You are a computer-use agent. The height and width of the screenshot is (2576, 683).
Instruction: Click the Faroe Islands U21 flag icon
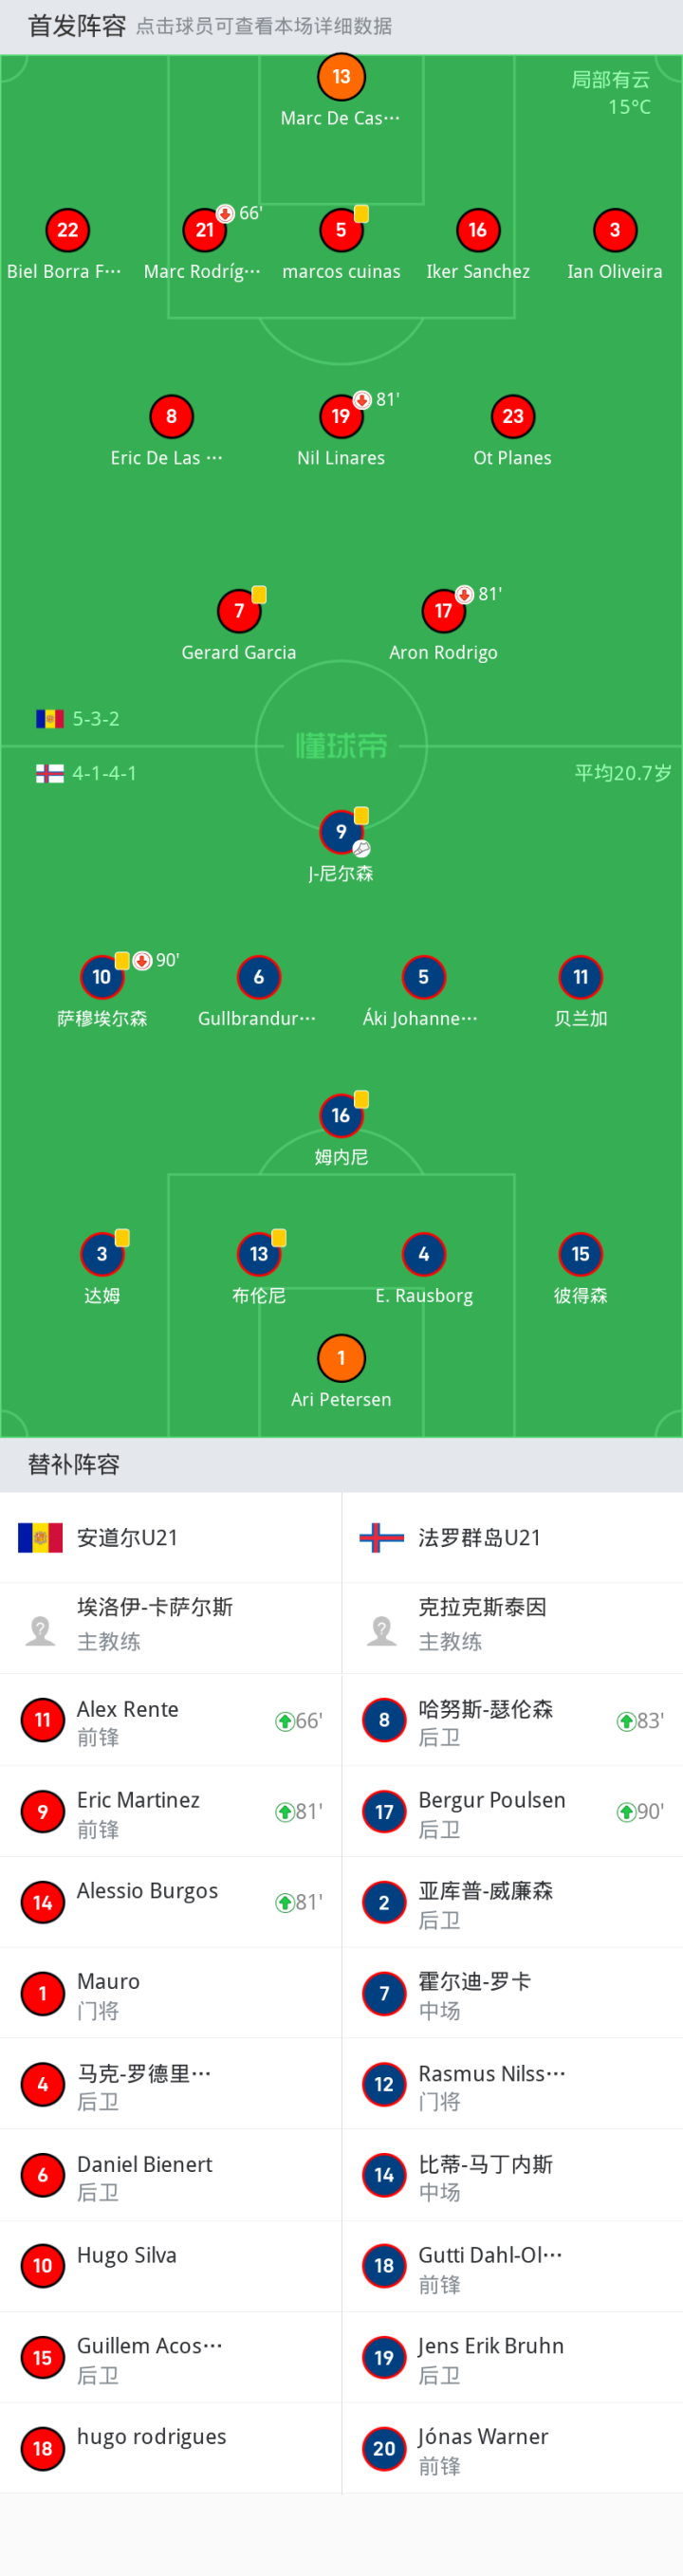(382, 1538)
